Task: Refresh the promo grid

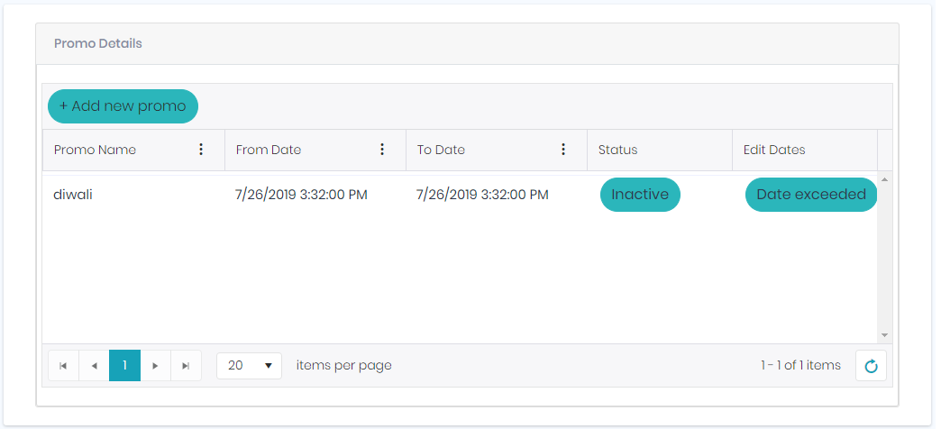Action: pyautogui.click(x=871, y=366)
